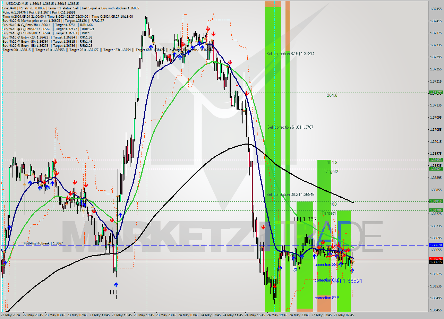Click the green 1.37177 price axis marker
444x319 pixels.
point(436,93)
